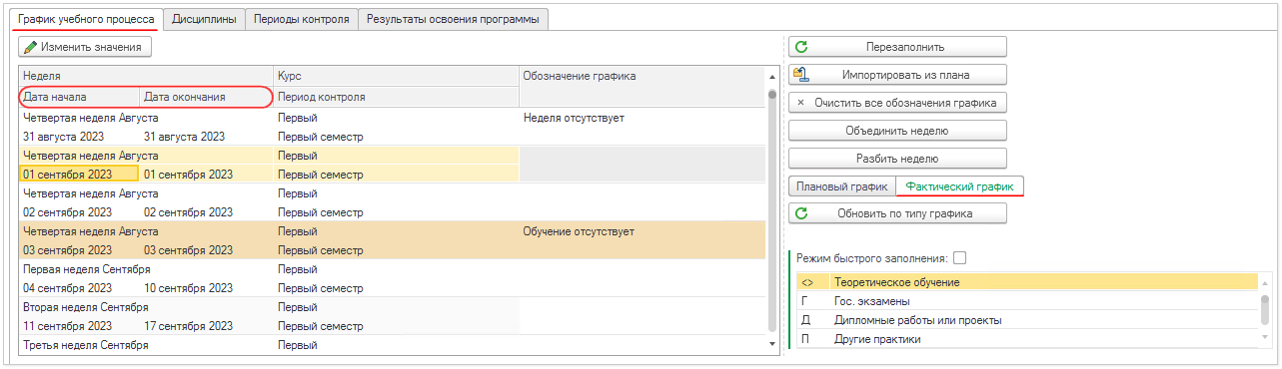Screen dimensions: 1282x369
Task: Click the Дата начала column header
Action: coord(80,97)
